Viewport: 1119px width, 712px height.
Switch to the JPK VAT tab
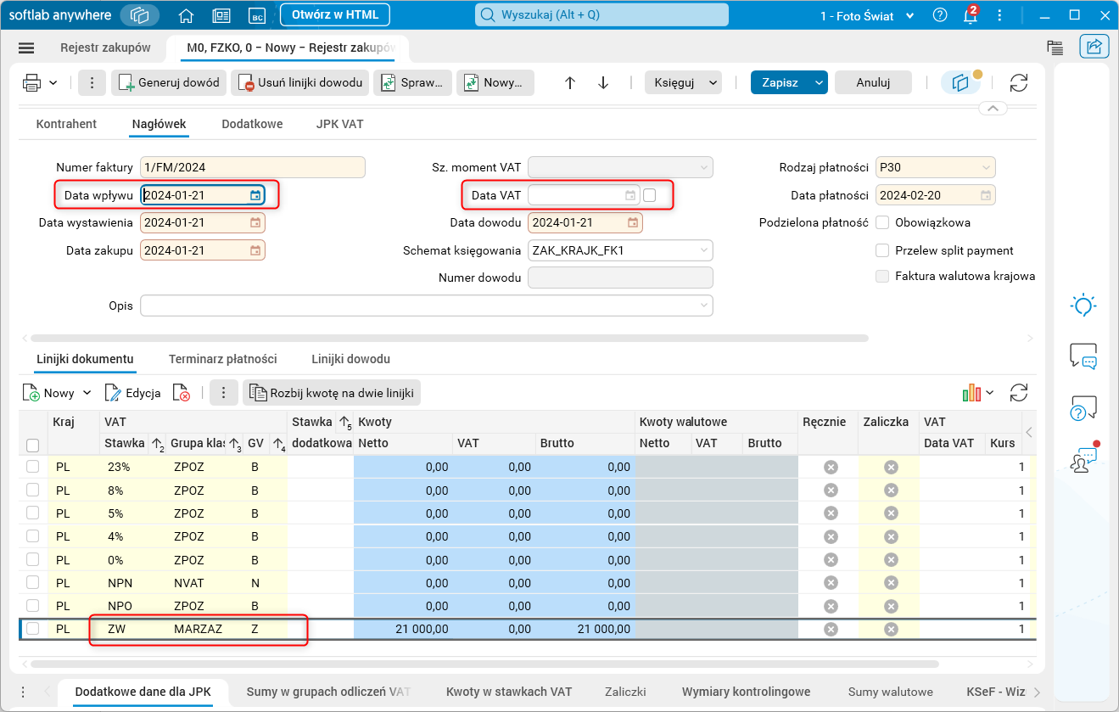(x=339, y=124)
